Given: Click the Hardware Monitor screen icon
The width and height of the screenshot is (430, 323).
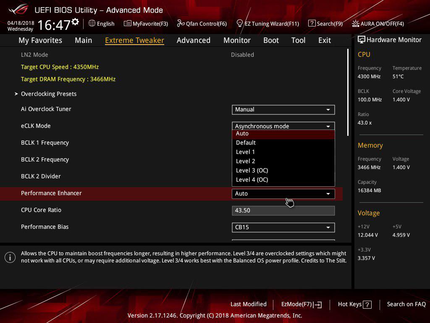Looking at the screenshot, I should click(361, 40).
